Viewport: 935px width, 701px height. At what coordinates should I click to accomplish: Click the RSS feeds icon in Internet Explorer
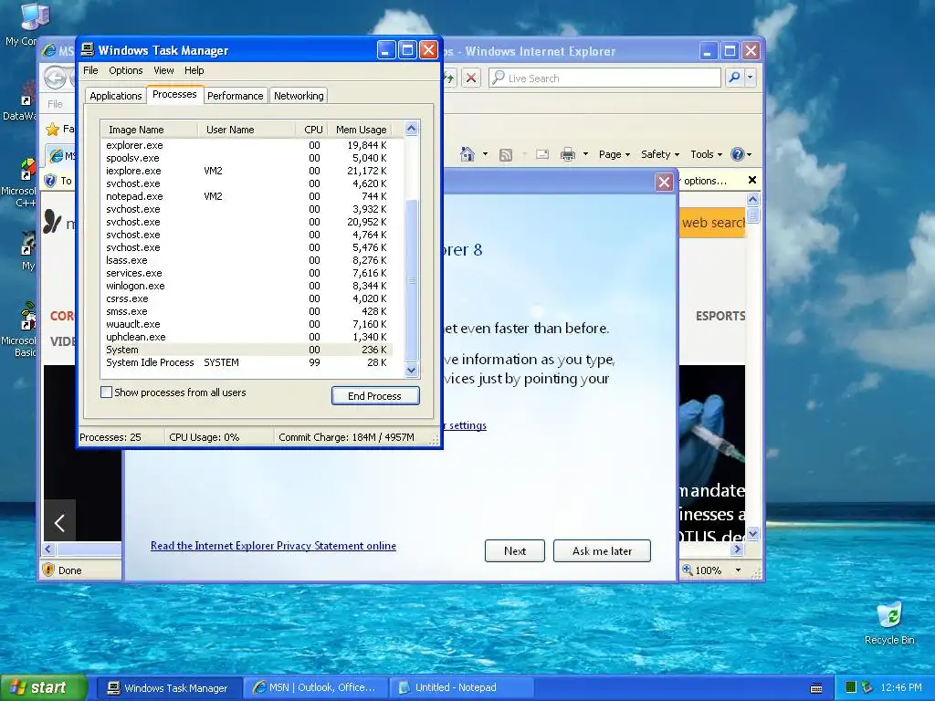tap(506, 155)
